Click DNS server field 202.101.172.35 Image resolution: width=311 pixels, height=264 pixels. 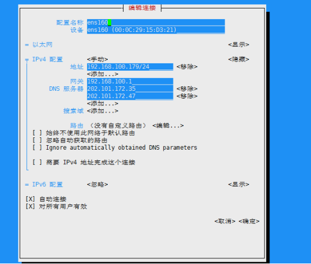tap(130, 89)
